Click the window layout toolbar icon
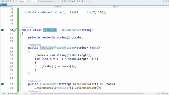 (x=65, y=1)
